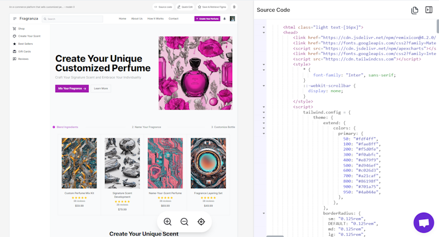Click the $59.99 price text

coord(79,206)
